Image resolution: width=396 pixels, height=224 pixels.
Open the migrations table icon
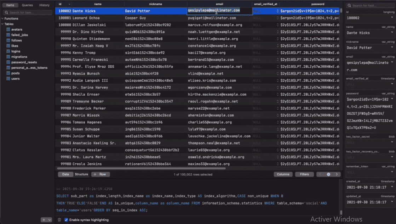[x=8, y=57]
